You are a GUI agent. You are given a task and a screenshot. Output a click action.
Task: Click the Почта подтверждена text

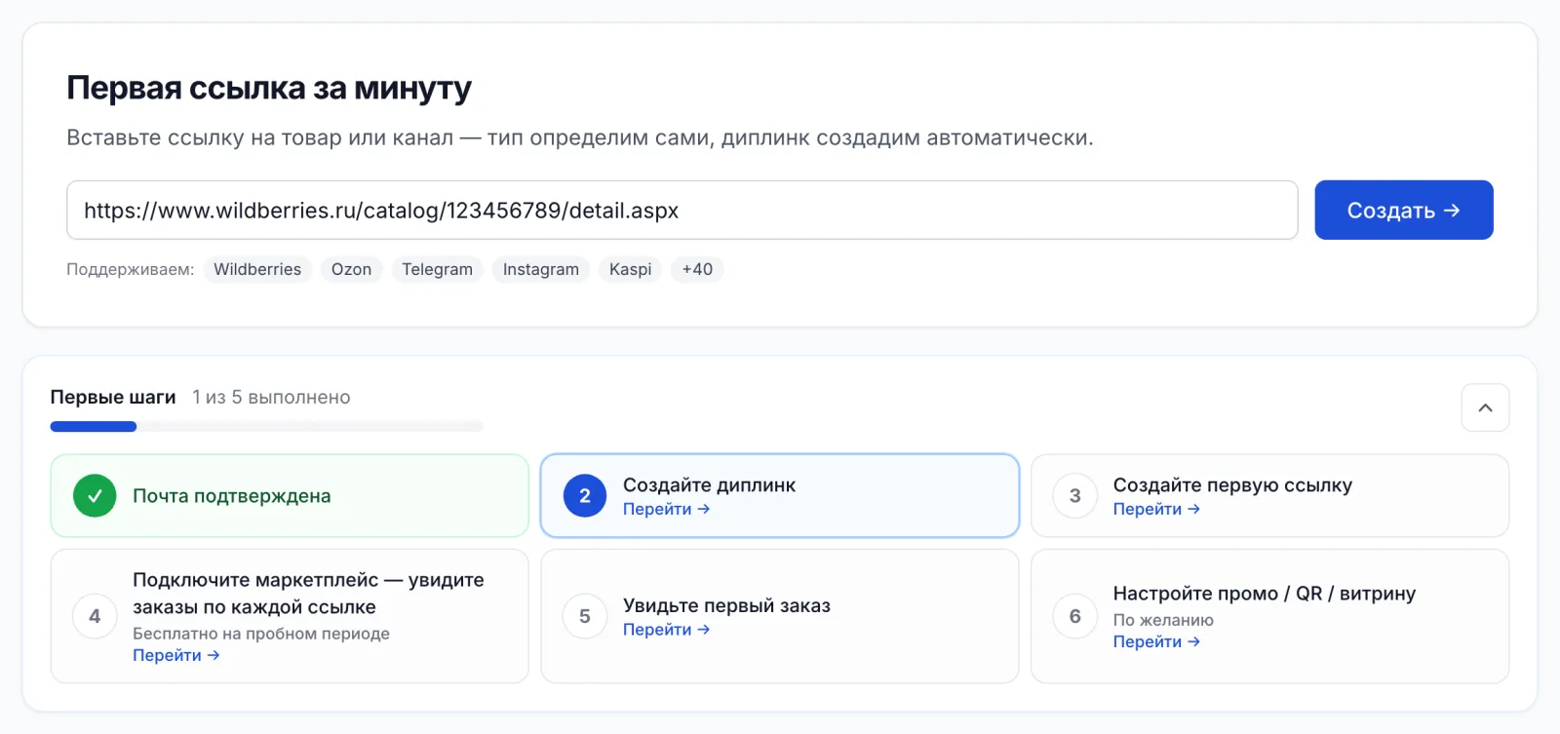click(x=232, y=496)
